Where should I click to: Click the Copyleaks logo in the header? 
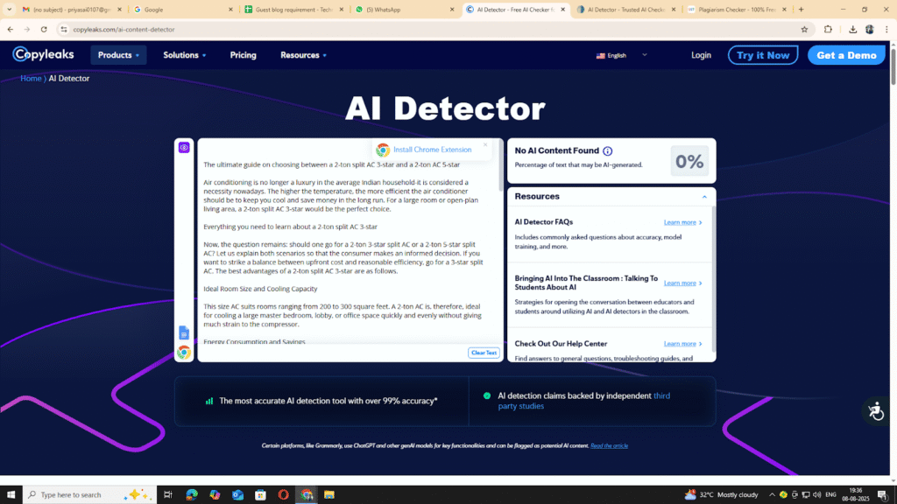(44, 54)
